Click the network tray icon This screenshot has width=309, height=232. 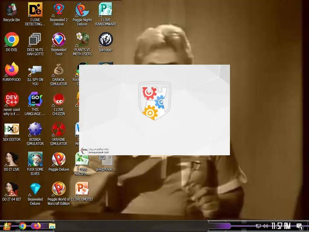258,226
